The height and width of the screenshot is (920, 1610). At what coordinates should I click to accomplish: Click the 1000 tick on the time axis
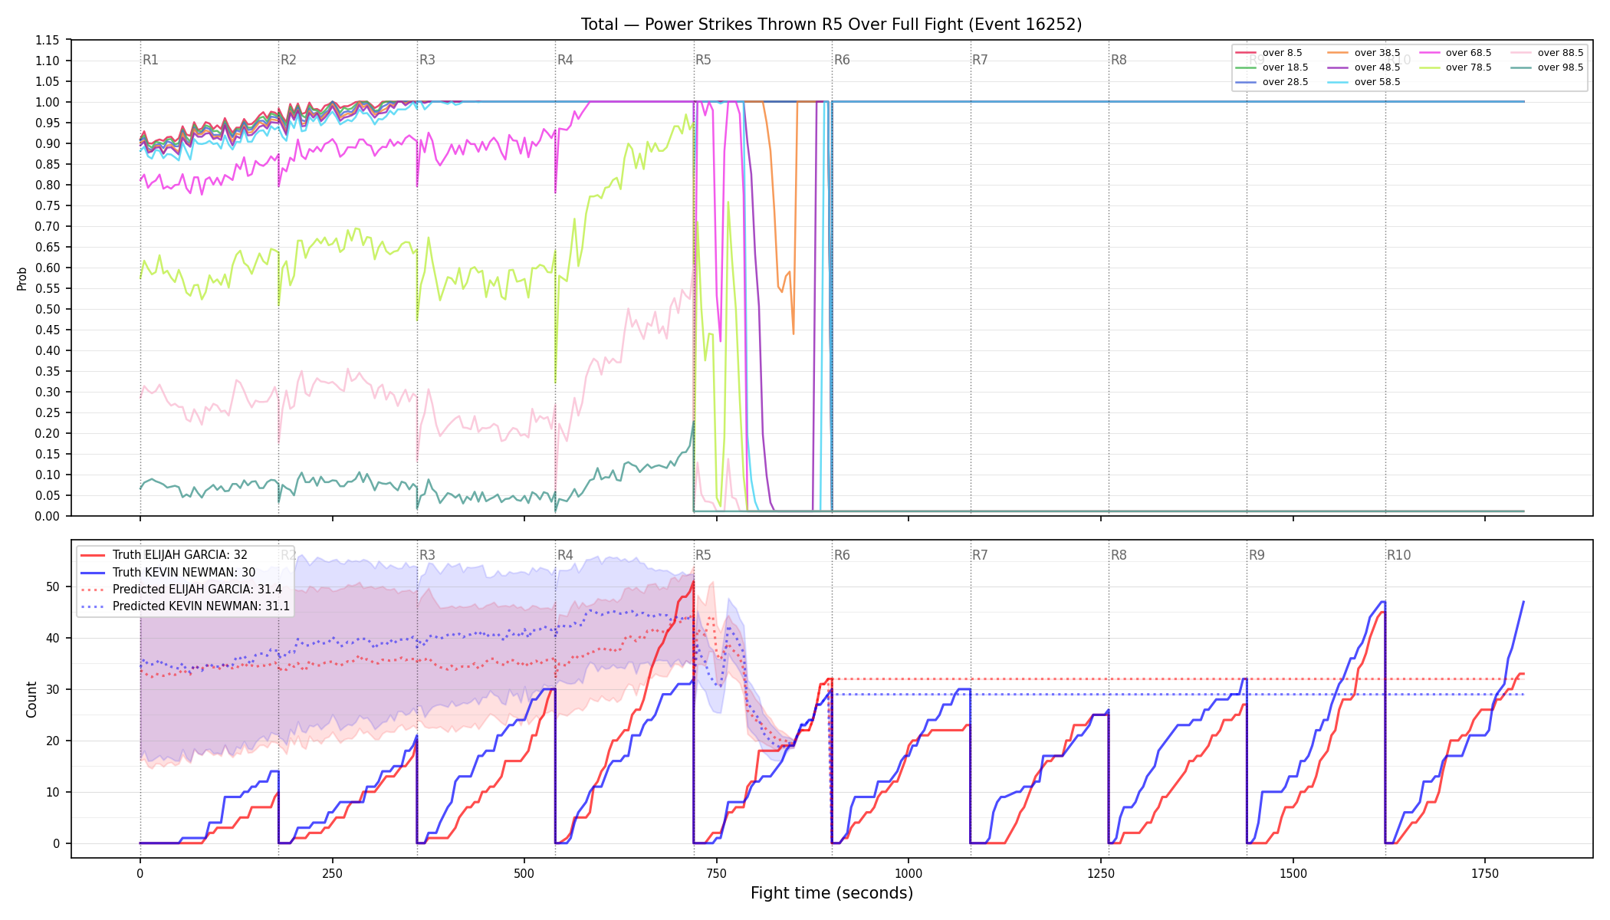tap(909, 873)
